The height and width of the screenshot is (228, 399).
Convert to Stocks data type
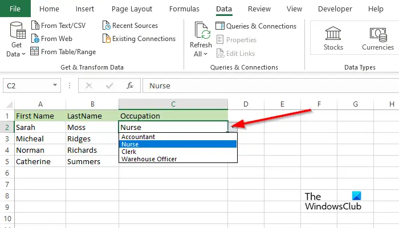(333, 38)
